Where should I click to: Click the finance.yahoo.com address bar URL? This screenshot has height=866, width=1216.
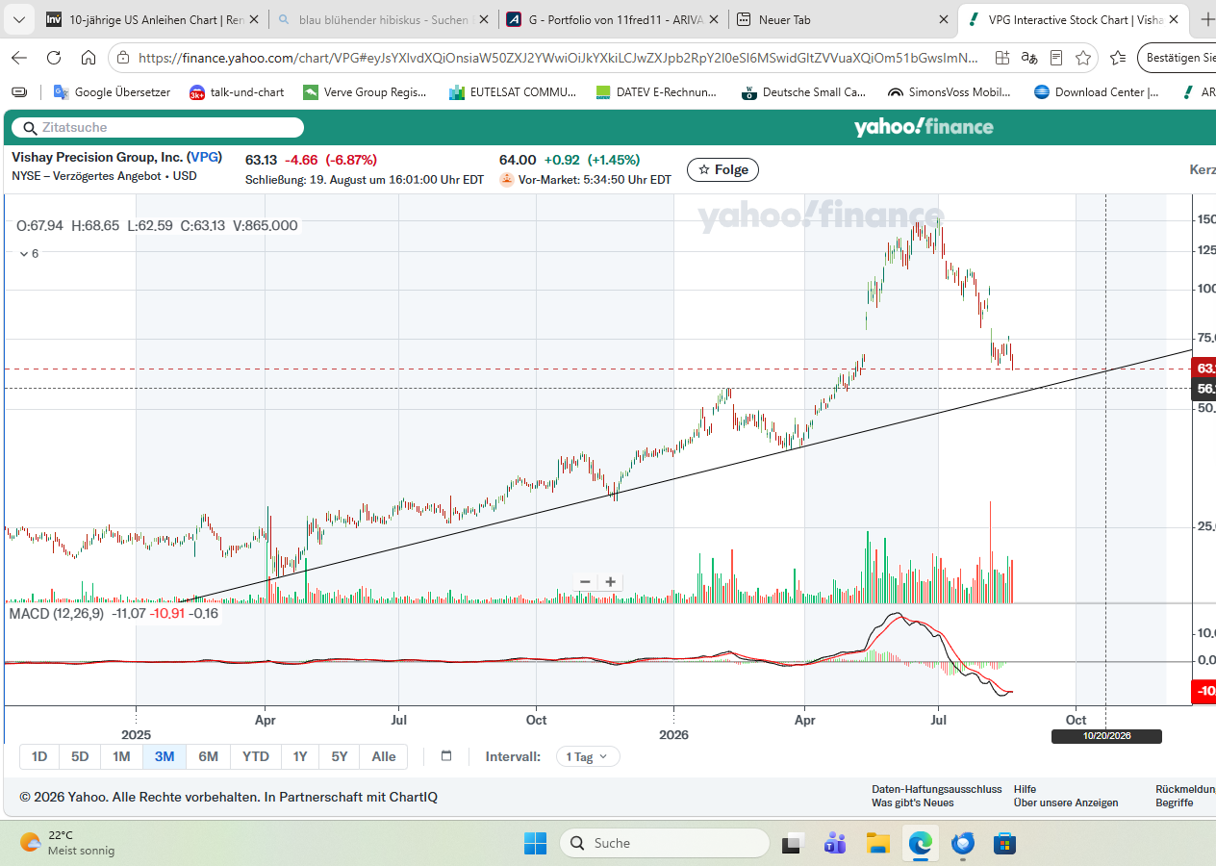pyautogui.click(x=558, y=58)
